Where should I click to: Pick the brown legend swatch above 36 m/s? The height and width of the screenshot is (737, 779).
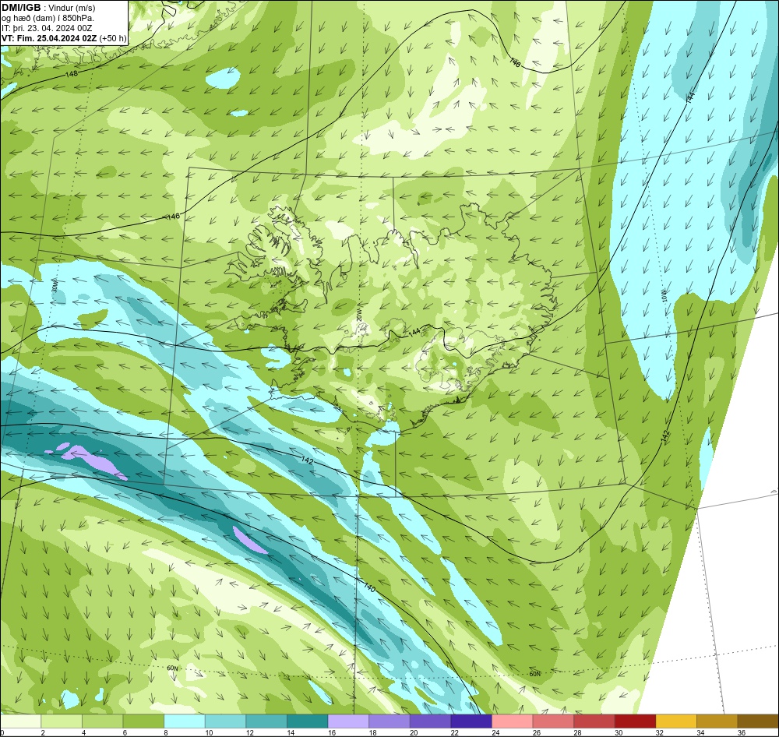point(758,721)
